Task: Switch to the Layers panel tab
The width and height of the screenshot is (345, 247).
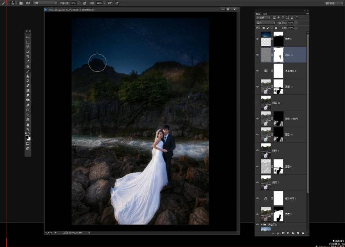Action: point(259,14)
